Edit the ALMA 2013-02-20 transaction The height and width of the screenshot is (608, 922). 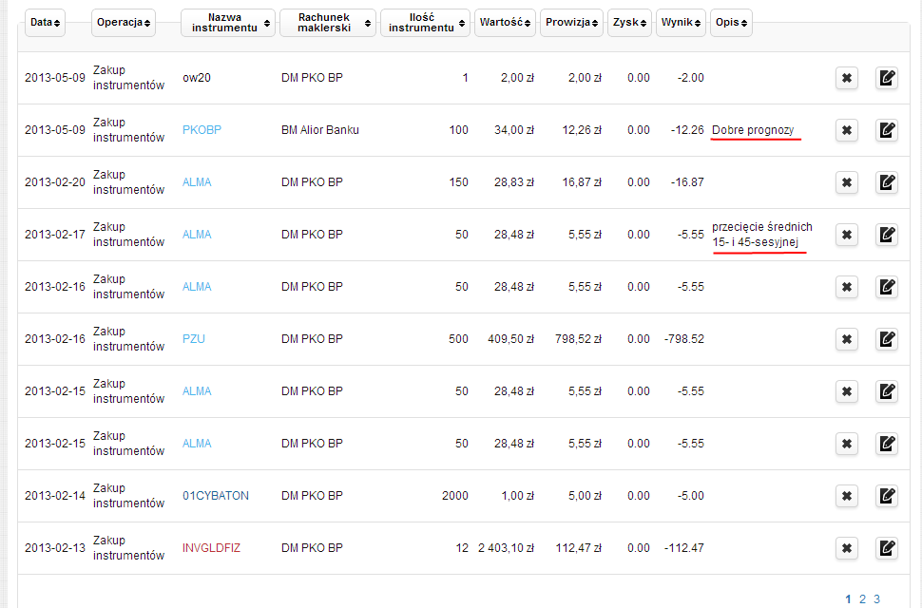point(886,182)
